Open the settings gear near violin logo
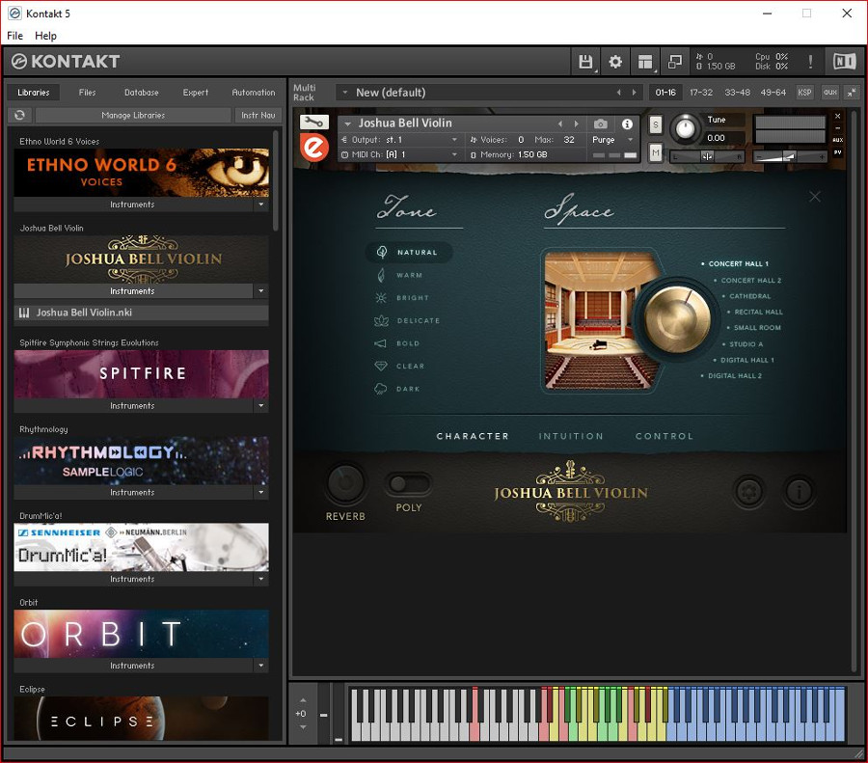The image size is (868, 763). point(749,491)
